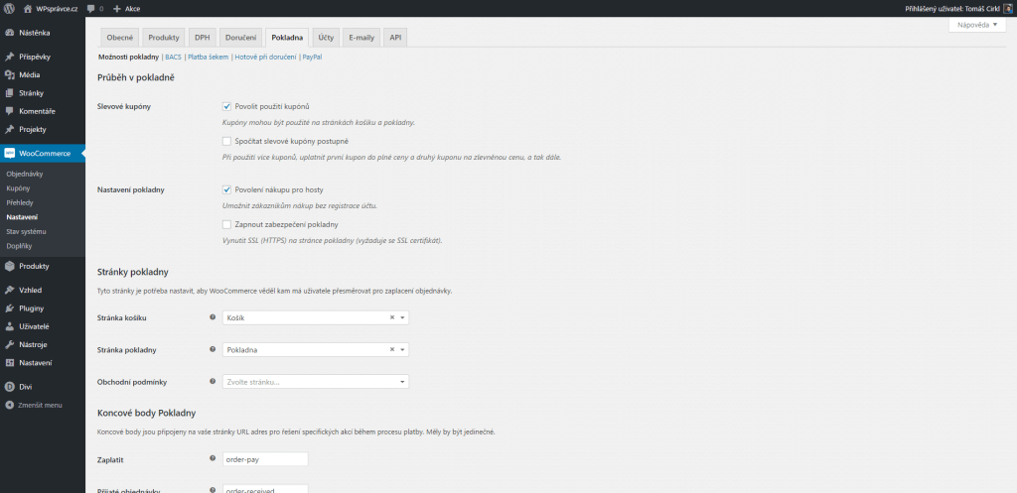
Task: Open the Hotově při doručení link
Action: [265, 57]
